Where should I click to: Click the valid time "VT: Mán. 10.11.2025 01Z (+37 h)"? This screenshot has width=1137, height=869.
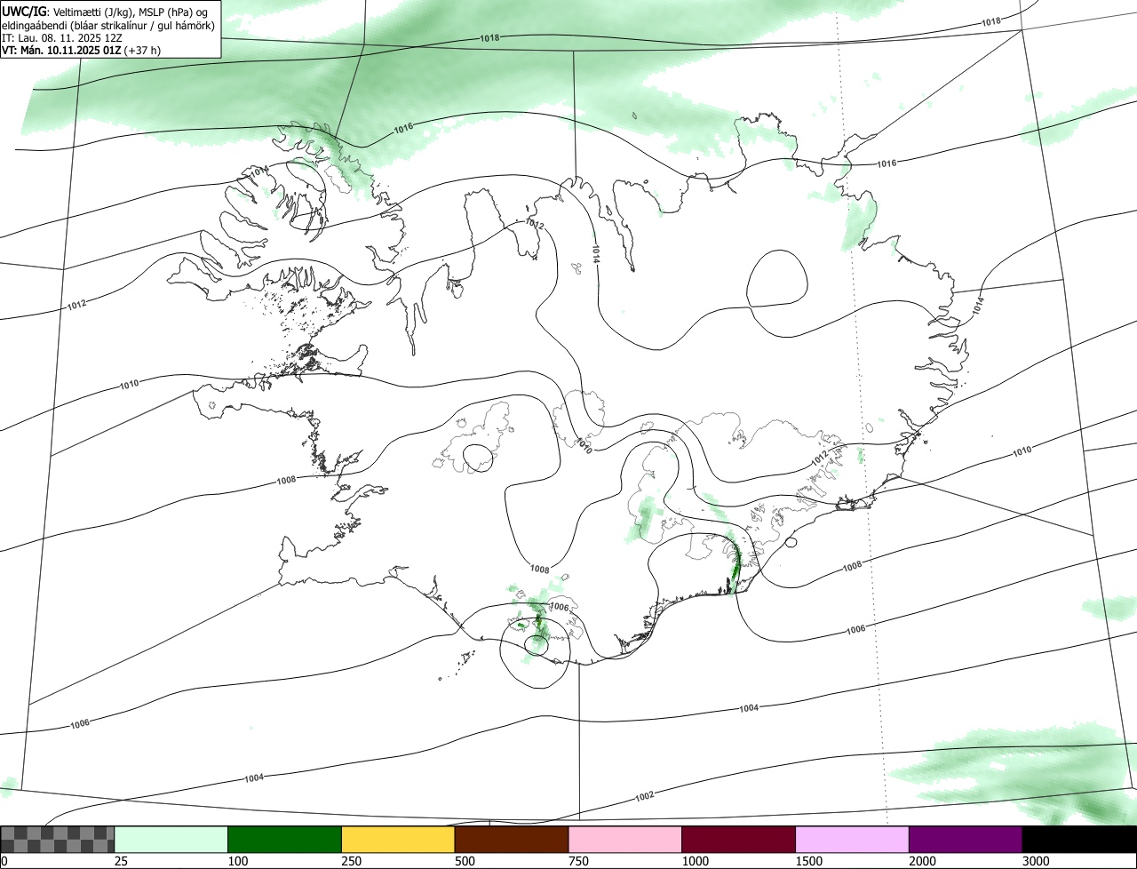click(x=81, y=51)
